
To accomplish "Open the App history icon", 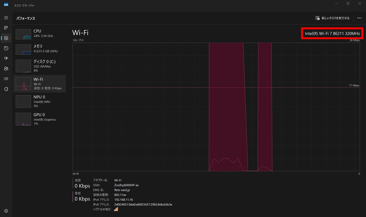I will pyautogui.click(x=6, y=48).
